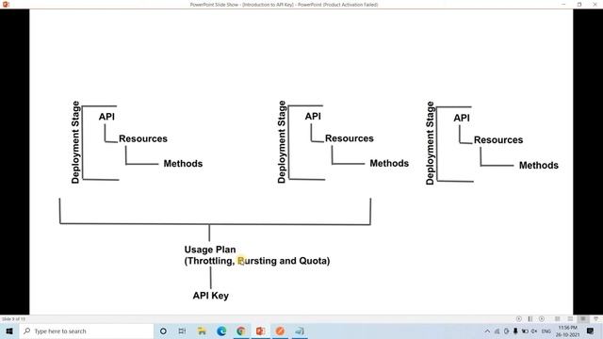Open the orange round app in taskbar
Image resolution: width=603 pixels, height=339 pixels.
point(280,331)
